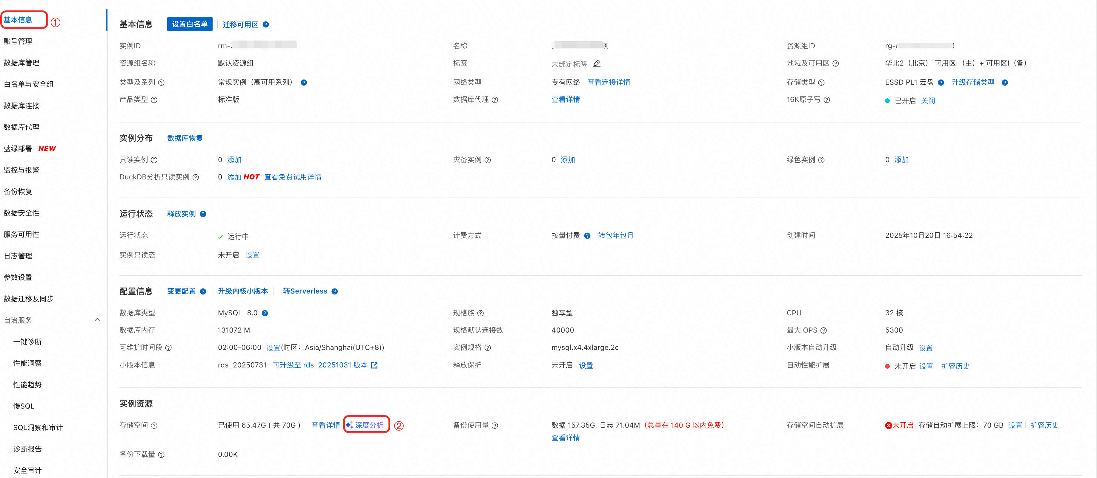Click the 设置白名单 button
The width and height of the screenshot is (1097, 478).
pyautogui.click(x=190, y=24)
